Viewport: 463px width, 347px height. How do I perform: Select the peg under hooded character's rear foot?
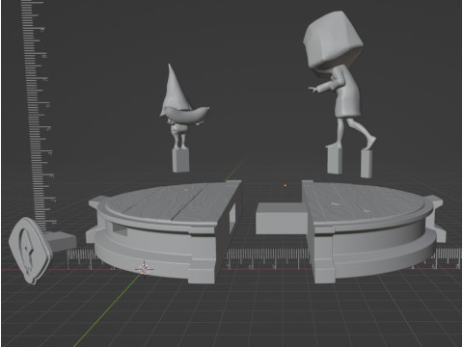(367, 164)
